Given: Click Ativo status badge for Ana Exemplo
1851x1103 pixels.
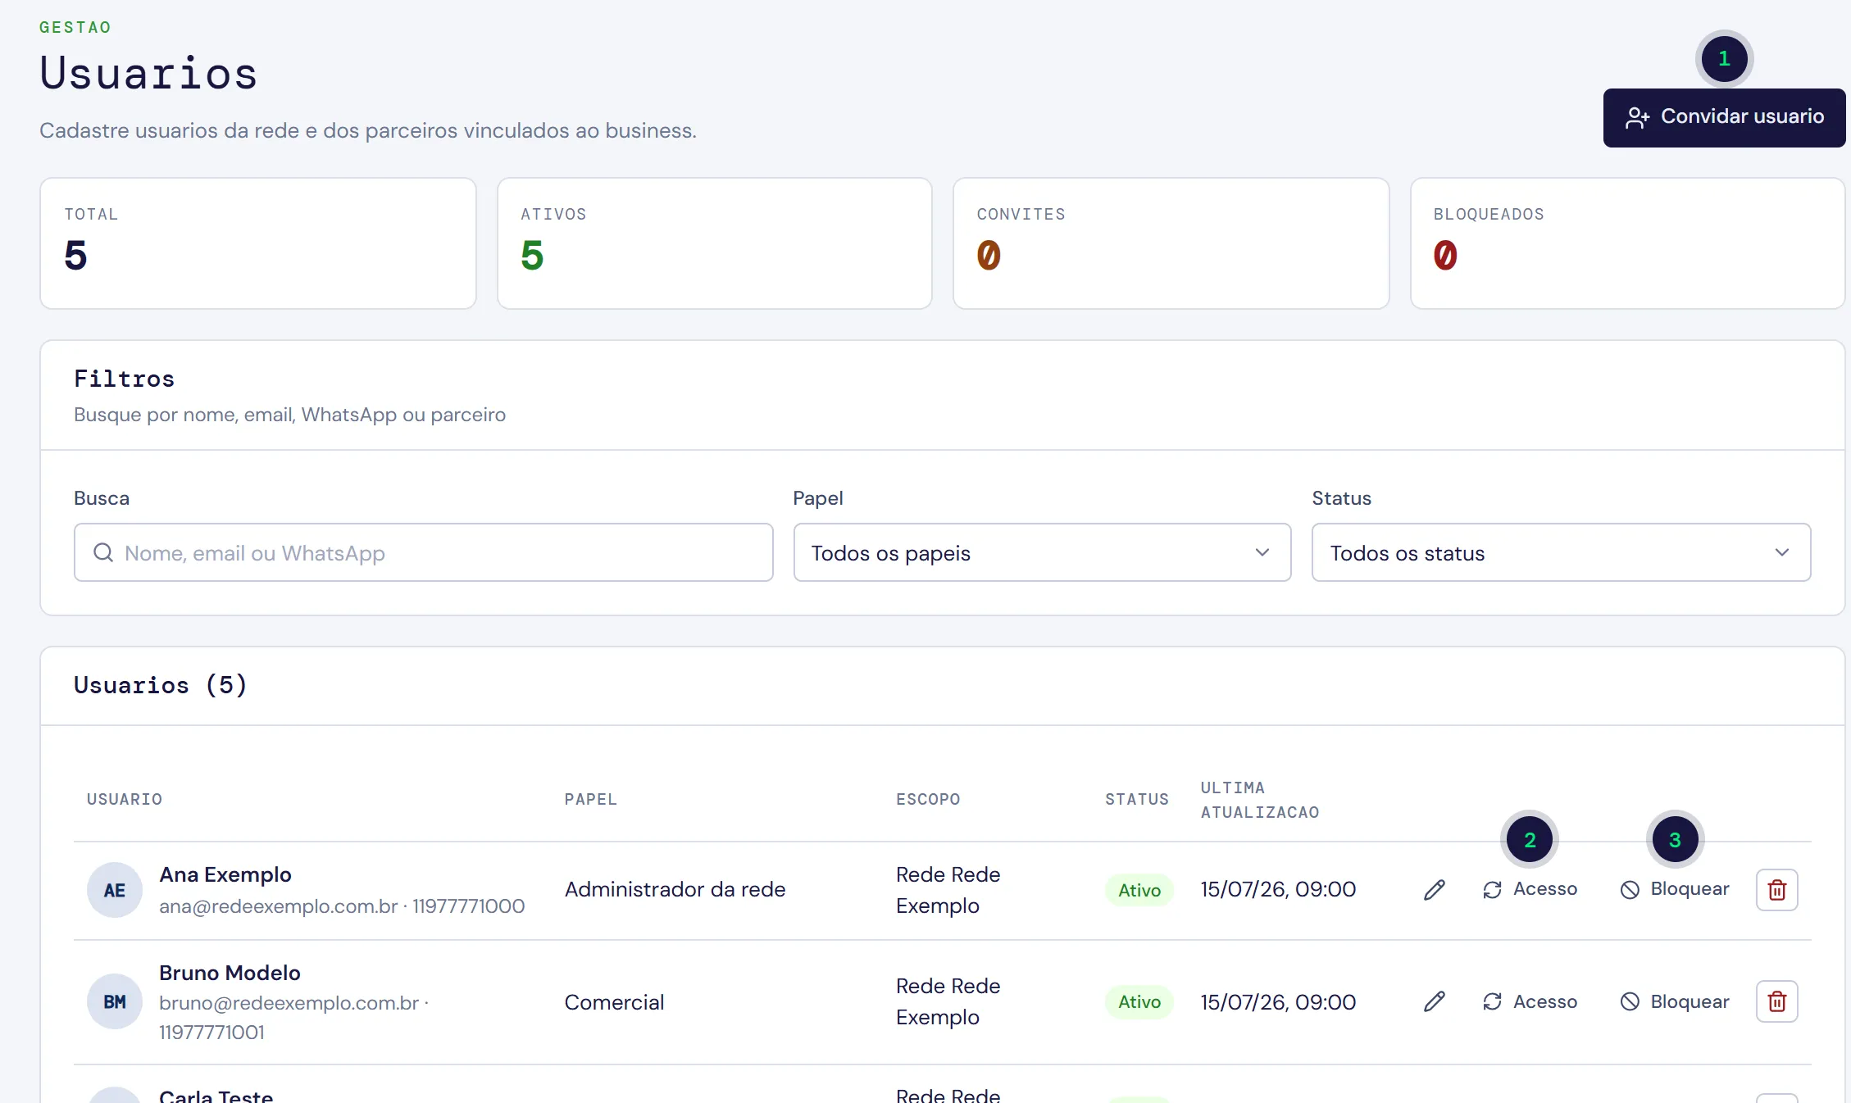Looking at the screenshot, I should point(1139,891).
